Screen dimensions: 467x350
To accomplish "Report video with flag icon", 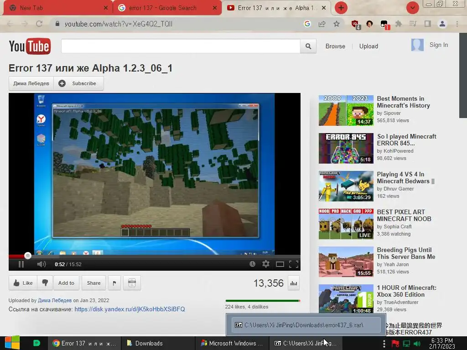I will 114,283.
